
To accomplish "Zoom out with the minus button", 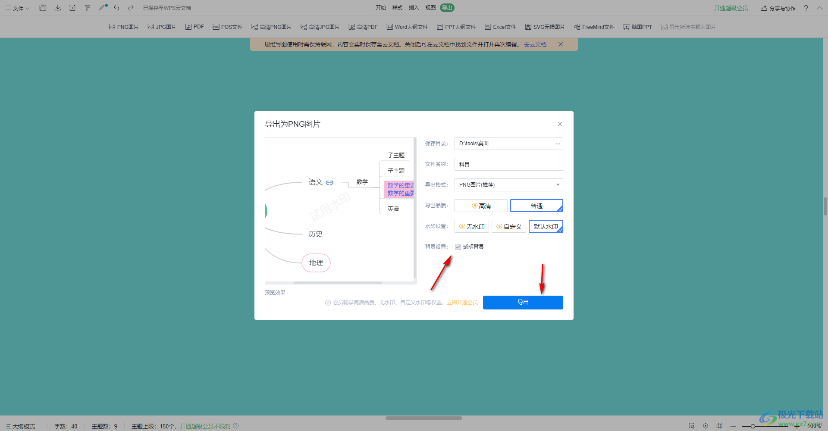I will pyautogui.click(x=733, y=426).
